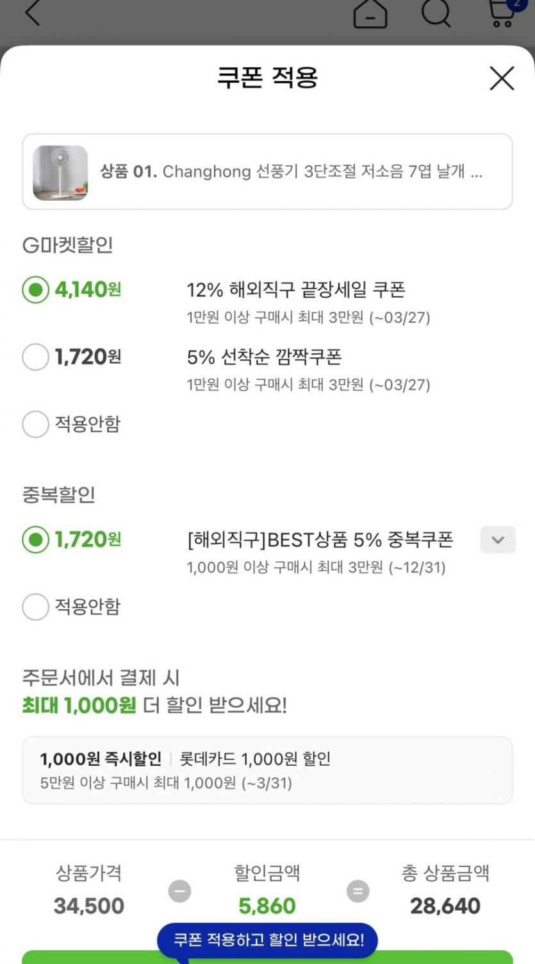Open the Changhong fan product thumbnail
Viewport: 535px width, 964px height.
(60, 173)
